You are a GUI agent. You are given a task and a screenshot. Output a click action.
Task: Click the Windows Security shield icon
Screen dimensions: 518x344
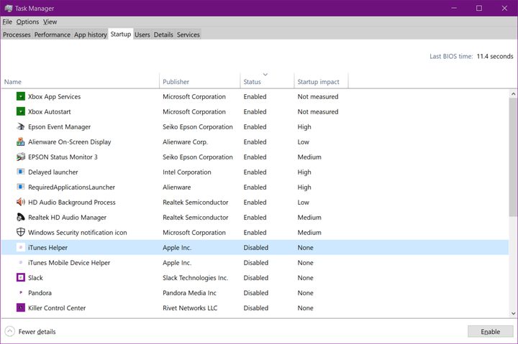coord(20,232)
